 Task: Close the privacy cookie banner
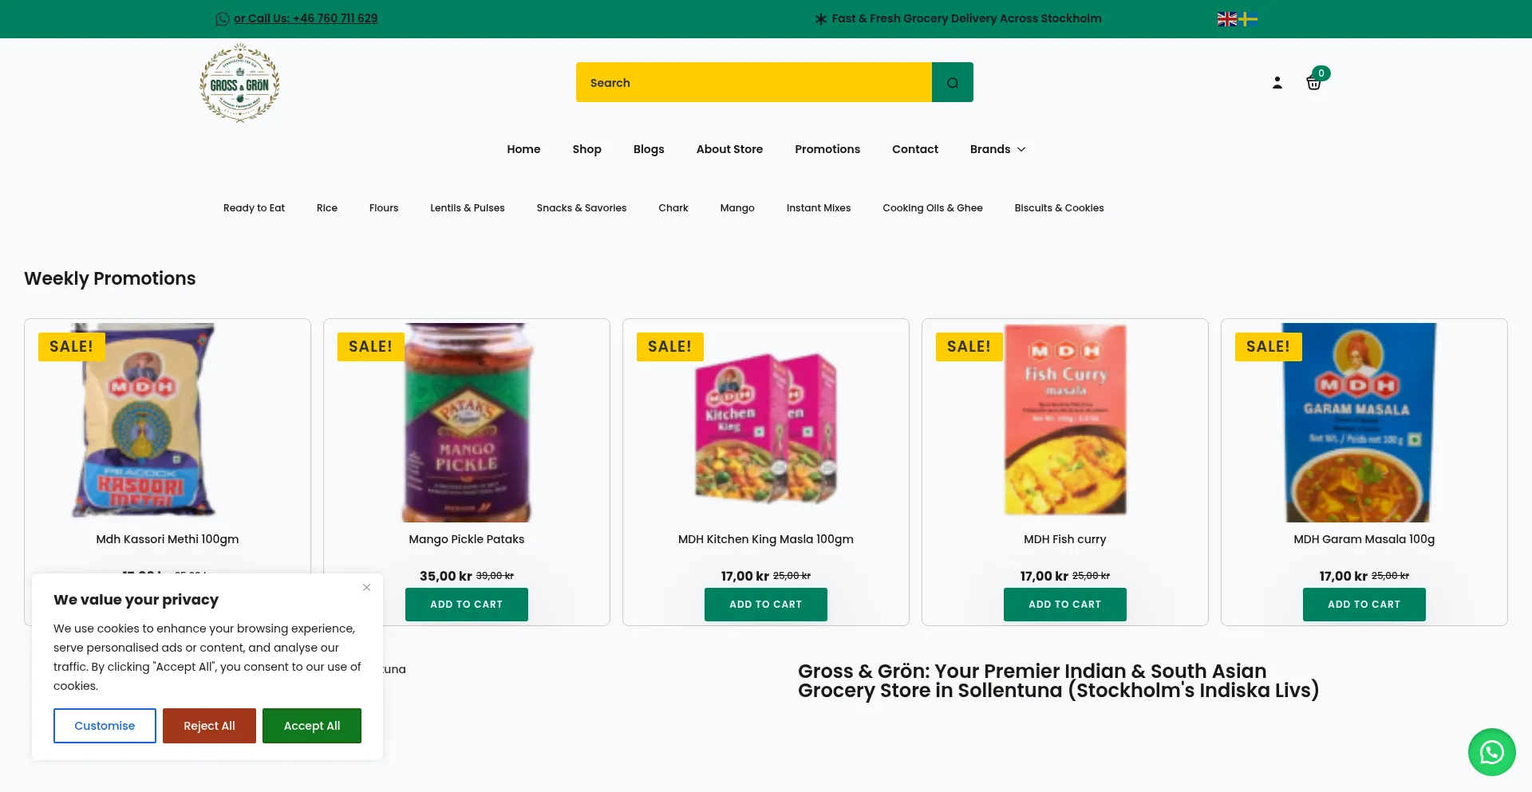(x=366, y=588)
